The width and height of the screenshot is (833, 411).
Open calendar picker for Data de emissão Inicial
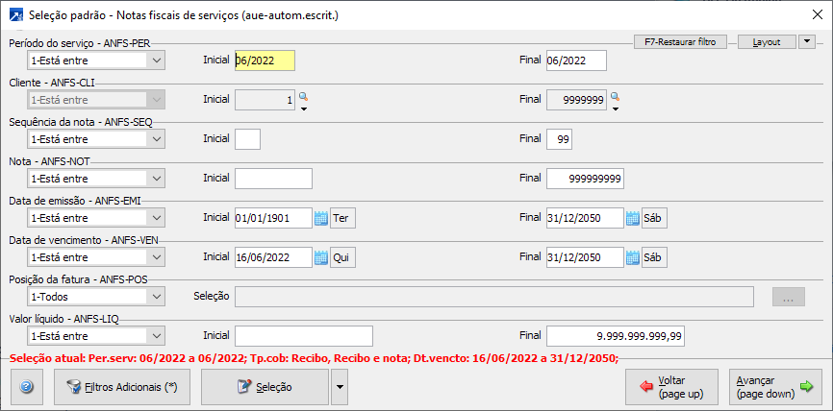[x=321, y=218]
